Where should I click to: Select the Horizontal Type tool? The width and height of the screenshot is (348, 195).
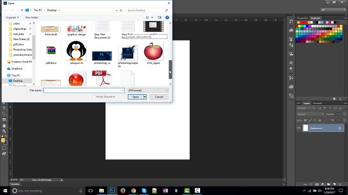[4, 108]
